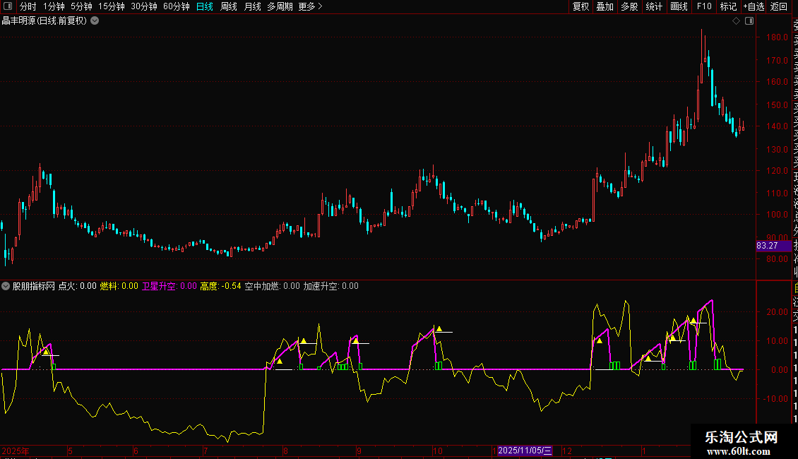798x459 pixels.
Task: Select the 1分钟 period
Action: click(54, 6)
